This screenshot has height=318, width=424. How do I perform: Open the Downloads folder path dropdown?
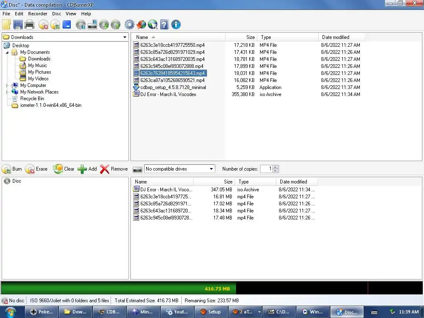(125, 37)
